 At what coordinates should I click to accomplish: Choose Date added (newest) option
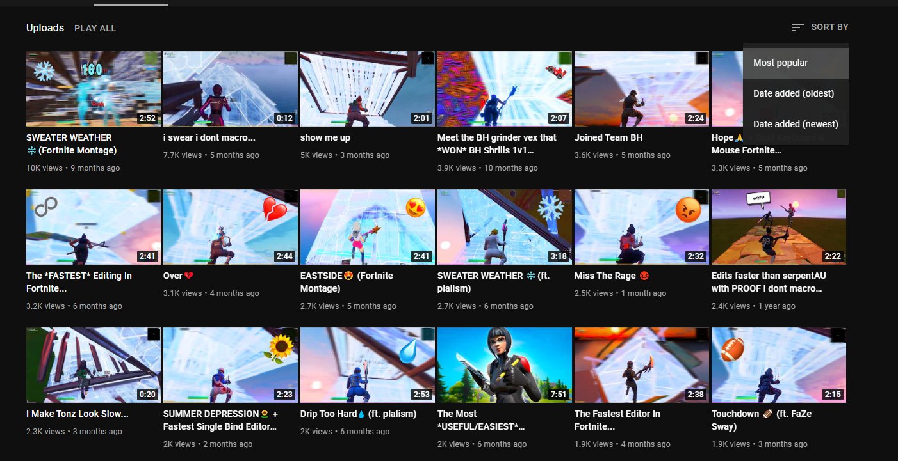point(796,124)
